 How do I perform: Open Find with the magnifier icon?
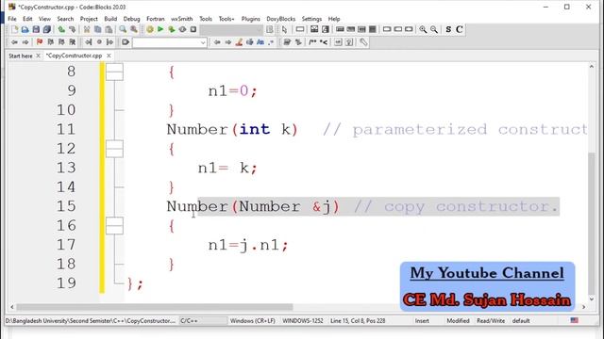pos(123,29)
